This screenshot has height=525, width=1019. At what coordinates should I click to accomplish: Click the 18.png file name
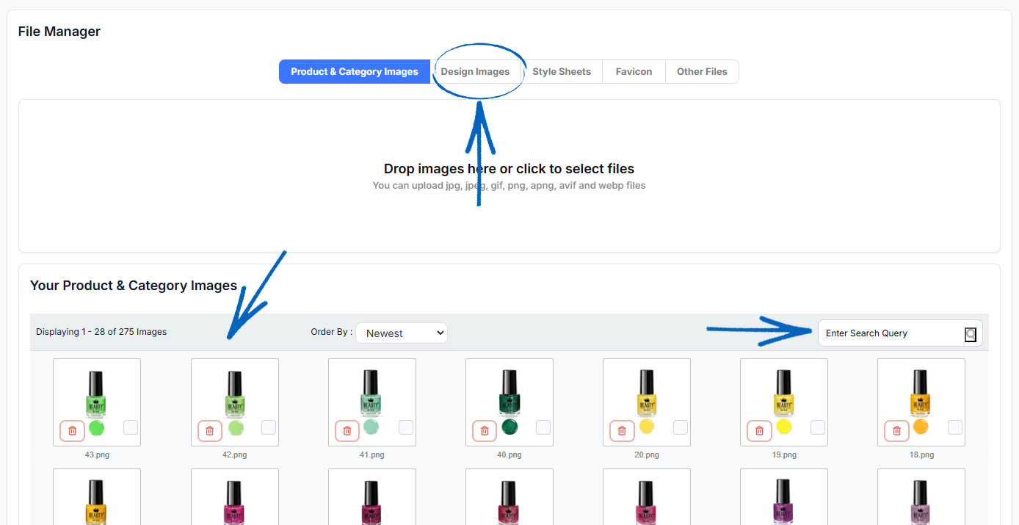pos(921,455)
